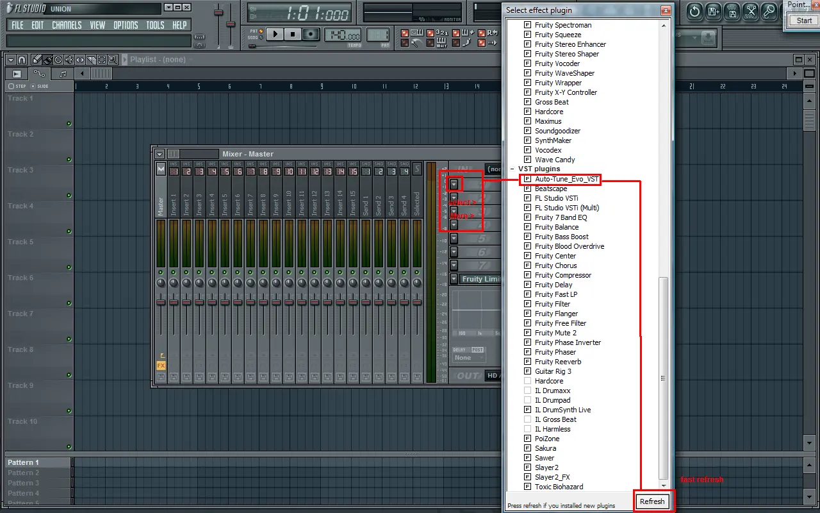Toggle favorite box for Guitar Rig 3
Image resolution: width=820 pixels, height=513 pixels.
[528, 371]
